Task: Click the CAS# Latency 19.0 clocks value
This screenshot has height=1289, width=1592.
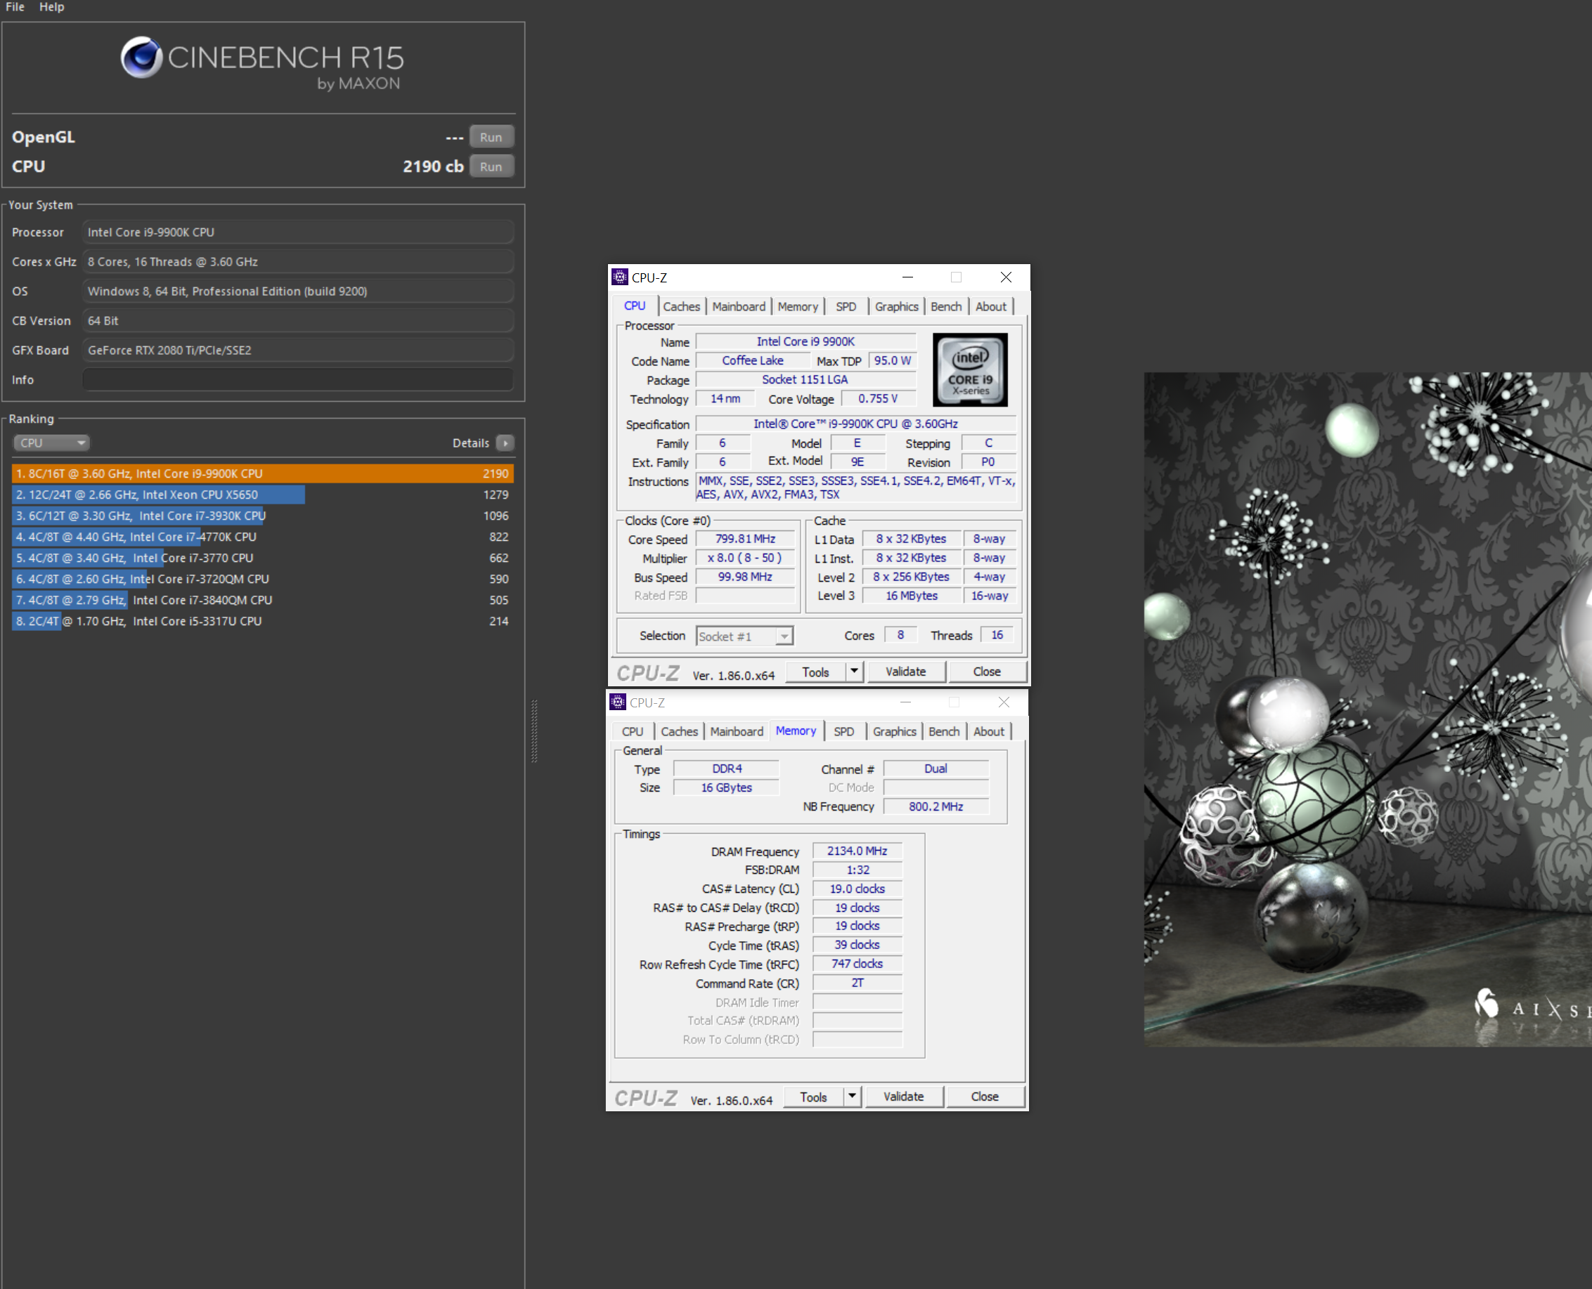Action: click(858, 889)
